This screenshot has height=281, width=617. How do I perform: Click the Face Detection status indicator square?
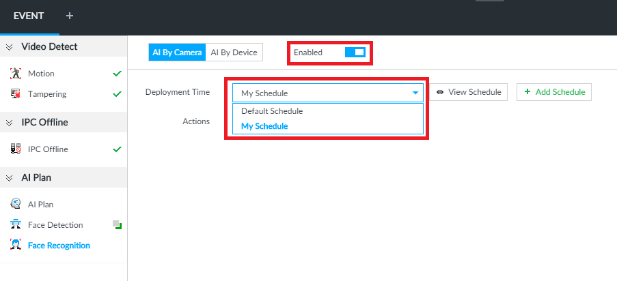117,224
